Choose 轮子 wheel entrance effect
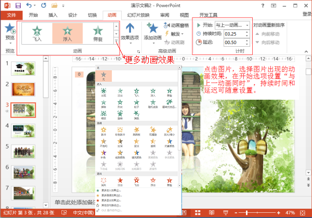This screenshot has width=312, height=218. tap(136, 104)
